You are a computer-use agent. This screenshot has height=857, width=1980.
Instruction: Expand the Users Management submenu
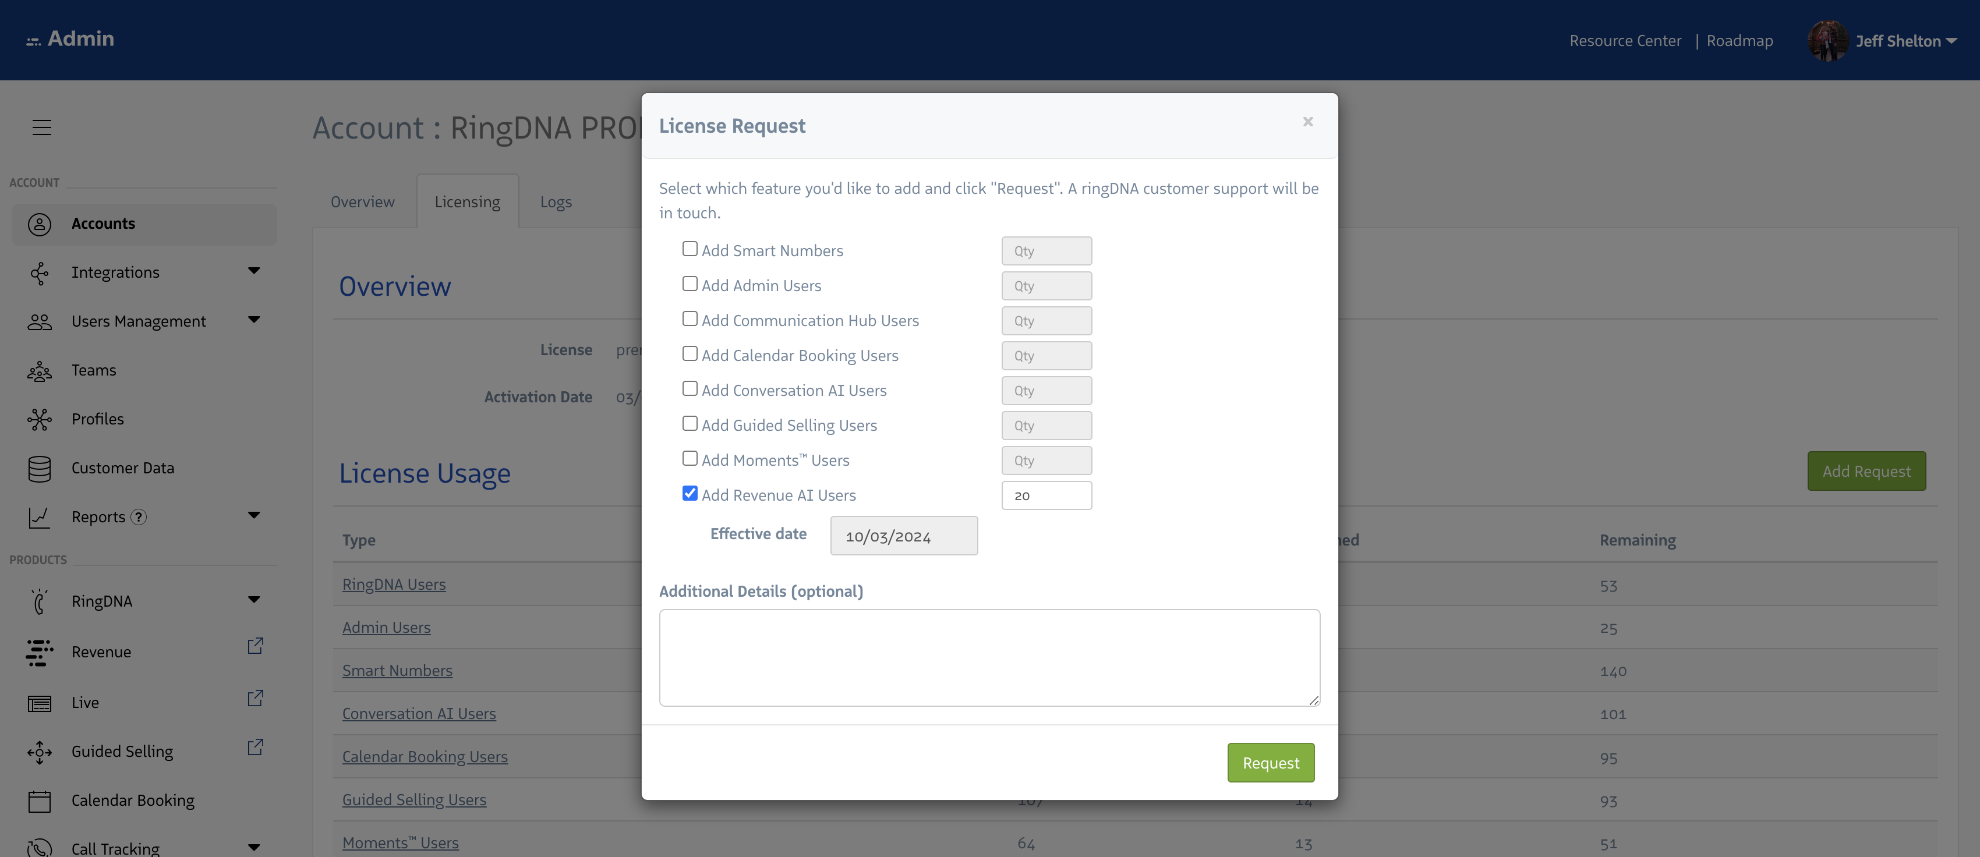coord(254,320)
